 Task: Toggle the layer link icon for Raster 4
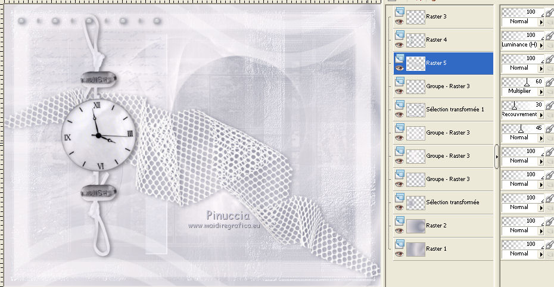click(549, 37)
